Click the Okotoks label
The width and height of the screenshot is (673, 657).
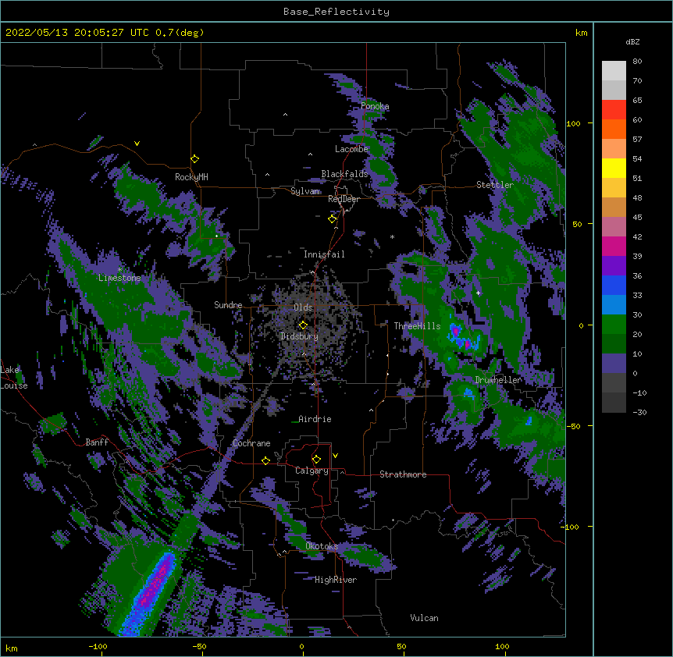322,546
